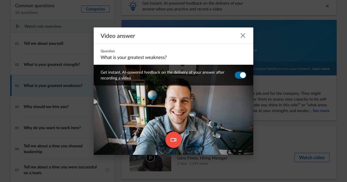This screenshot has height=182, width=347.
Task: Open Watch role overview text link
Action: click(43, 26)
